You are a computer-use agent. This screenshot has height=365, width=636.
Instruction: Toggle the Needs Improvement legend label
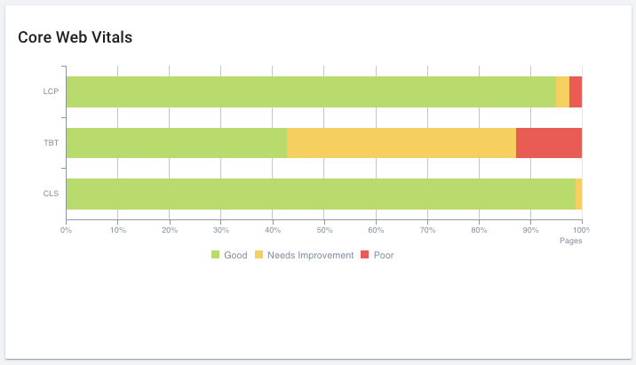coord(310,256)
